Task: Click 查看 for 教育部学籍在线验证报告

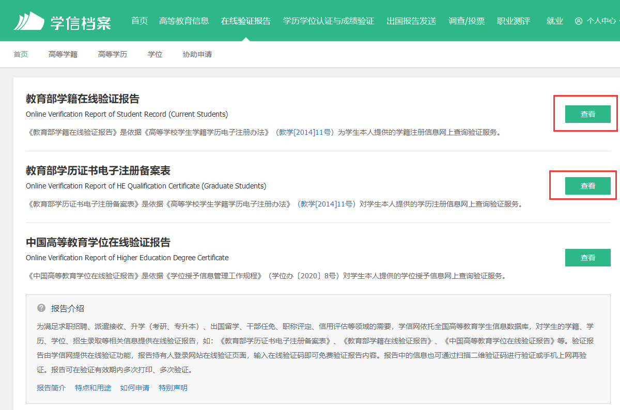Action: 588,114
